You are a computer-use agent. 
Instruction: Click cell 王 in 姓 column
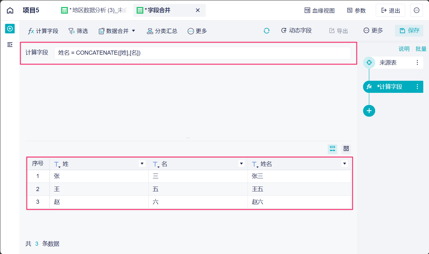pyautogui.click(x=99, y=189)
